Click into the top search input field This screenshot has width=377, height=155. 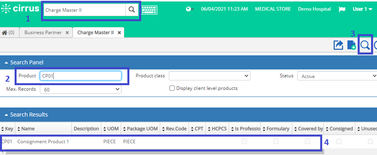click(x=85, y=10)
